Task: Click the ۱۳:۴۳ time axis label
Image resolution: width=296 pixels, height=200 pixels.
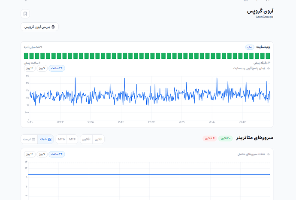Action: 60,122
